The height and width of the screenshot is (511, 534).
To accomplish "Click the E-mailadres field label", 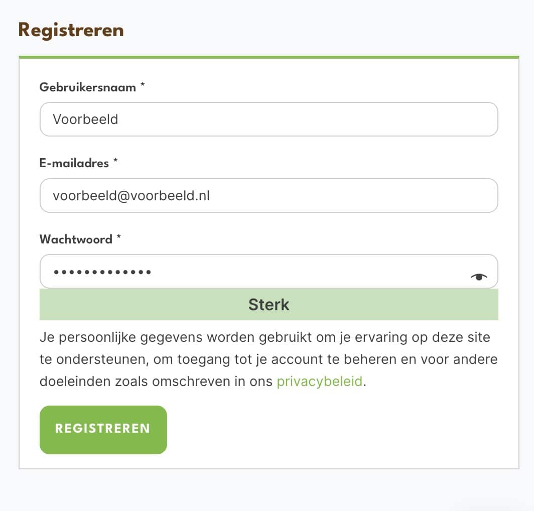I will [x=74, y=163].
